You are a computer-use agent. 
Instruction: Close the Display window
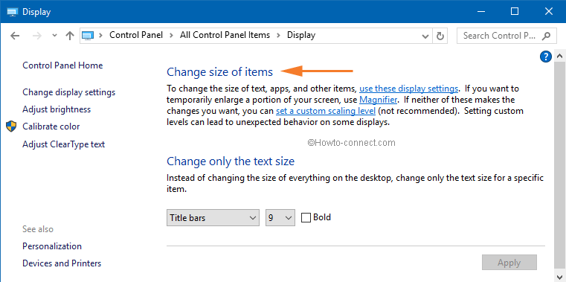pos(549,12)
